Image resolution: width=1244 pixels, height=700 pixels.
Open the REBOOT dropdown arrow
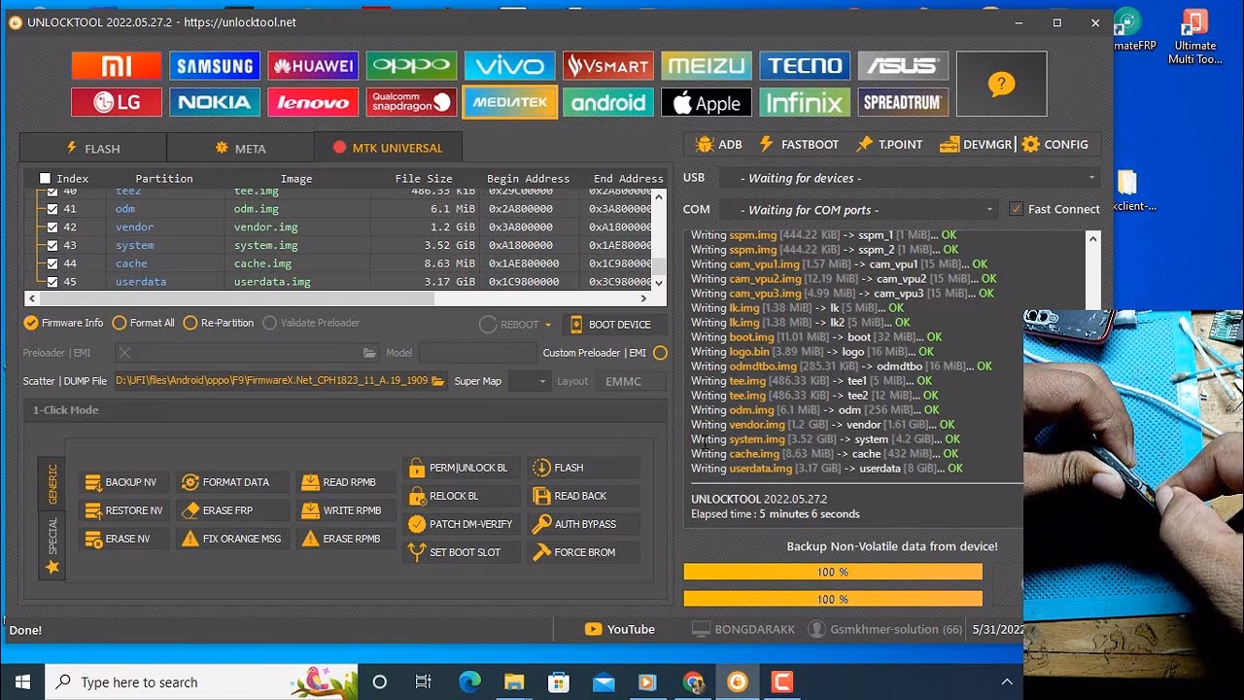(548, 325)
